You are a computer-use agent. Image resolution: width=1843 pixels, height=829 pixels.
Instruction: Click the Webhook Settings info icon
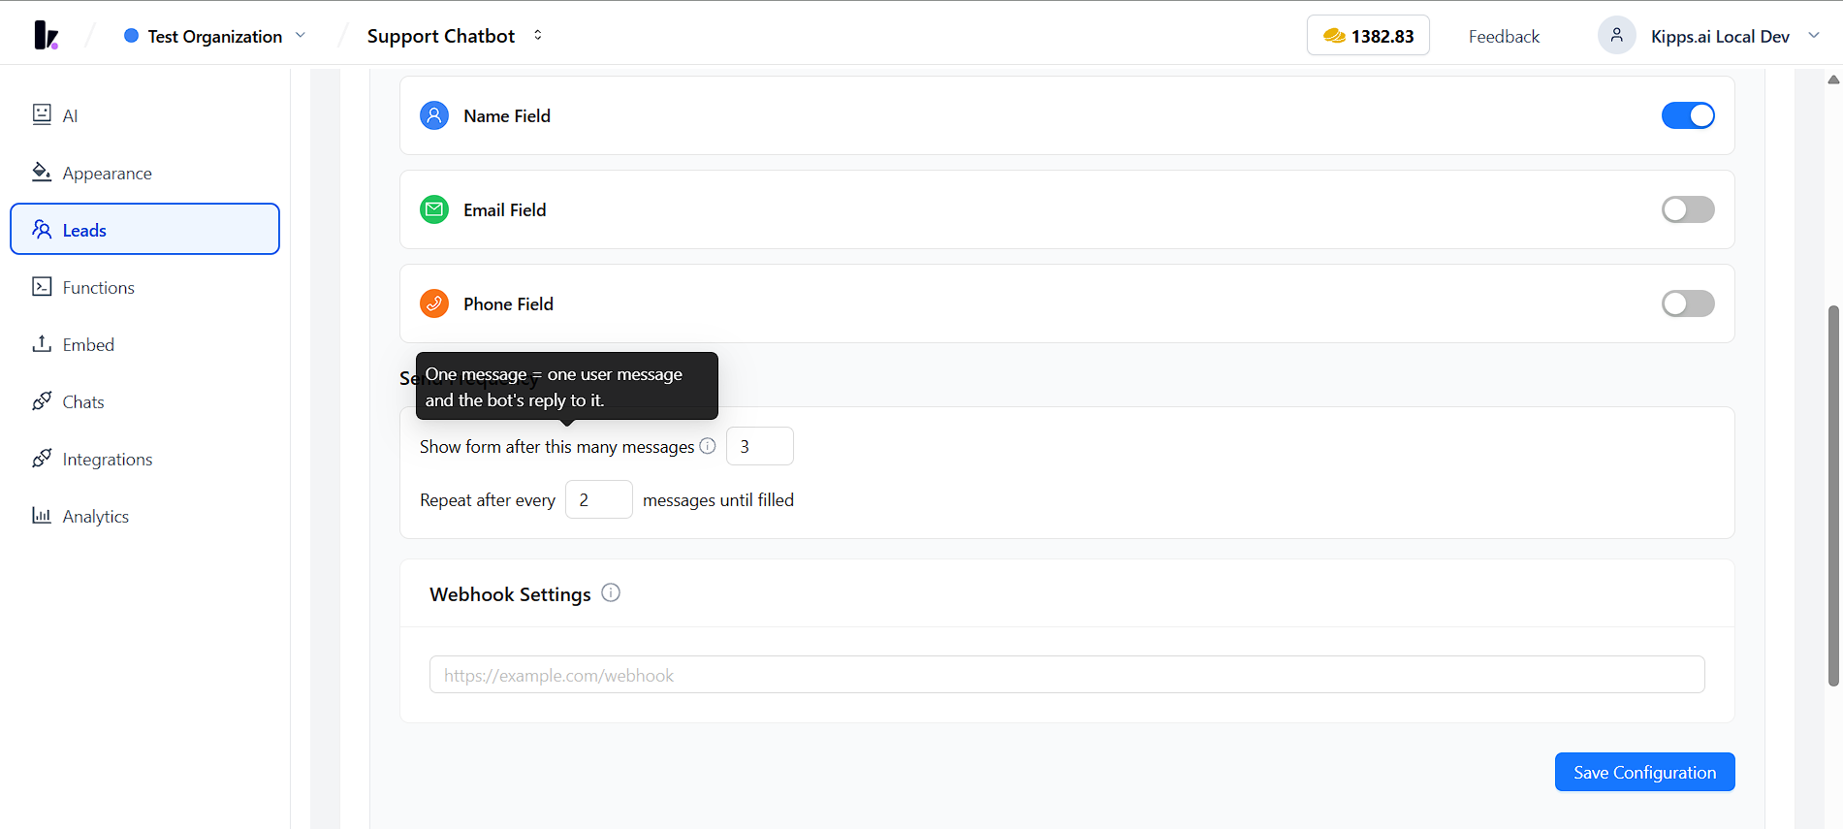pos(611,592)
